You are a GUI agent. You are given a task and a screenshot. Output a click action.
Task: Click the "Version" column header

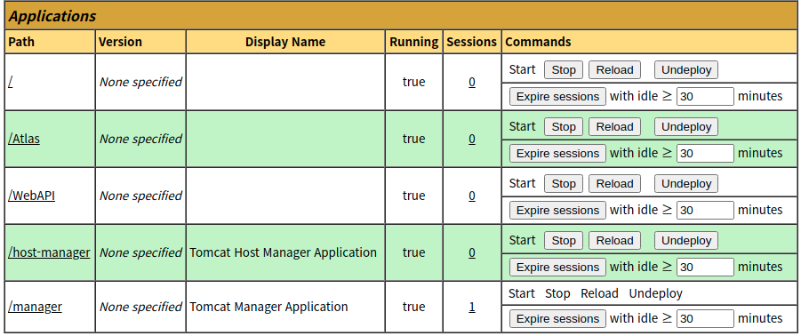click(x=120, y=42)
